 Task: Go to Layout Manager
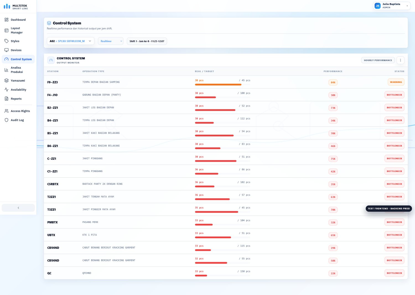[x=18, y=30]
